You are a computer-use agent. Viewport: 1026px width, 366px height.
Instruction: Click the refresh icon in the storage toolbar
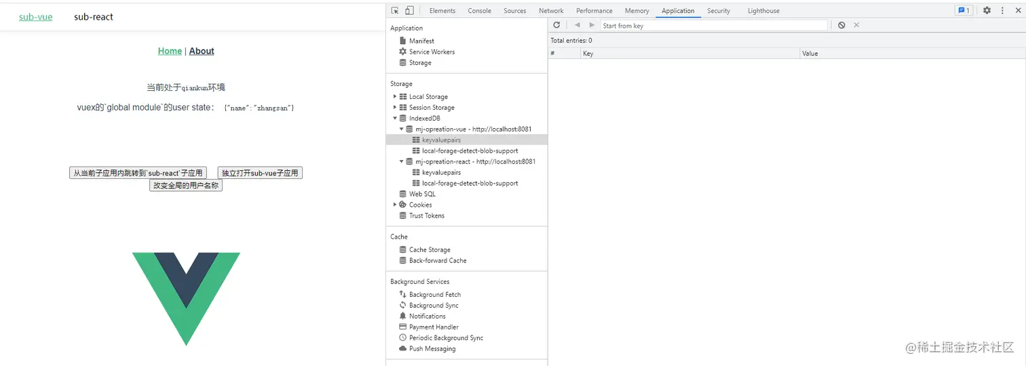pyautogui.click(x=556, y=25)
